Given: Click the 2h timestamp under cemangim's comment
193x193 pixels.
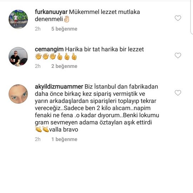Looking at the screenshot, I should point(38,66).
